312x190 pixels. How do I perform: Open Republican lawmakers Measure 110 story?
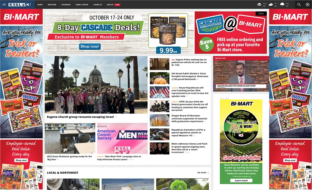point(188,133)
